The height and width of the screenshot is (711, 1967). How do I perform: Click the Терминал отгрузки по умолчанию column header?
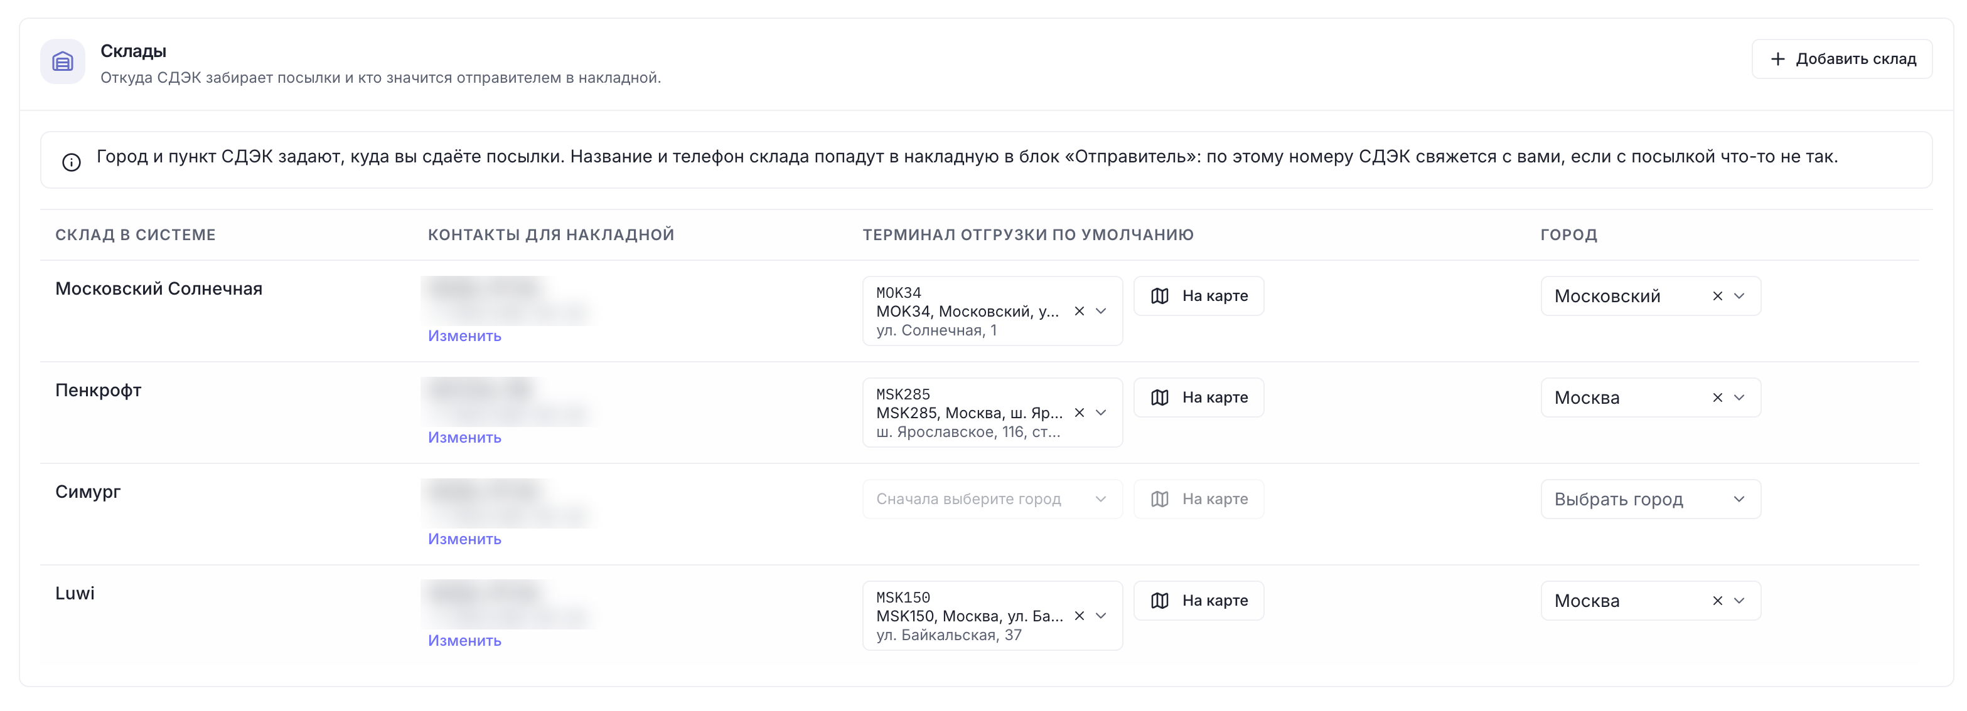pyautogui.click(x=1028, y=235)
